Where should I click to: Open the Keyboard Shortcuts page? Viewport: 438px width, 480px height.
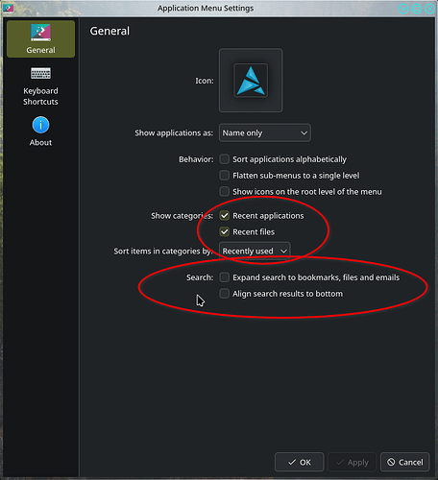[x=40, y=85]
